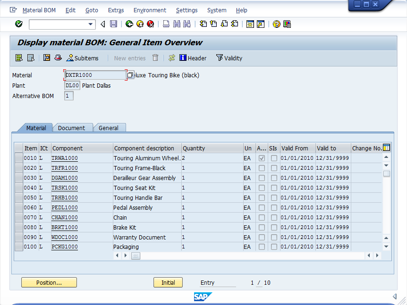
Task: Click the Select All items icon
Action: click(19, 58)
